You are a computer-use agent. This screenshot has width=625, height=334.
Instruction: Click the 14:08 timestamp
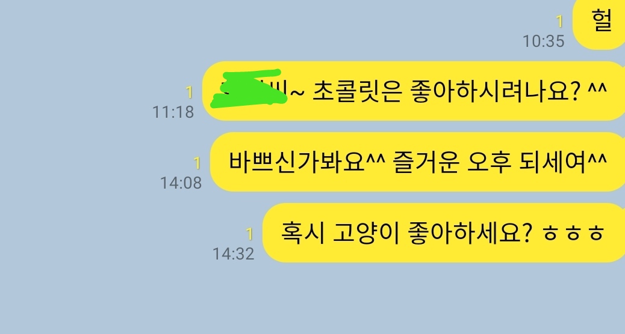[181, 183]
